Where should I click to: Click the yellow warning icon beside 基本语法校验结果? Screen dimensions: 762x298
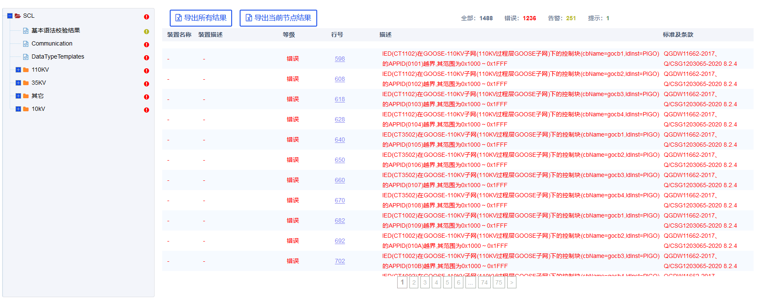[x=147, y=32]
